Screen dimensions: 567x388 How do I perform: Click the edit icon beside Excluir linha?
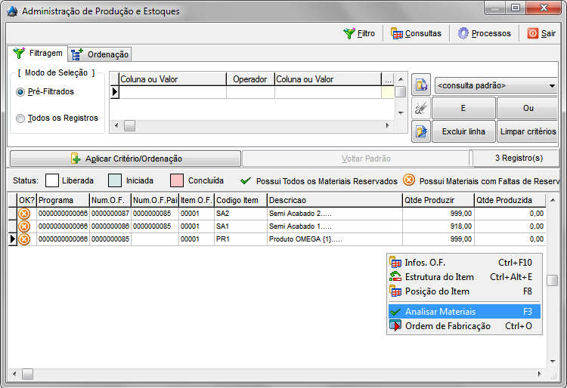(421, 131)
